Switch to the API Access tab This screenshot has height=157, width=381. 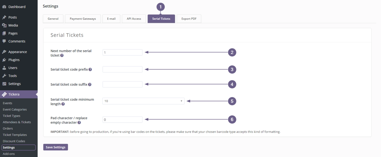click(x=134, y=19)
